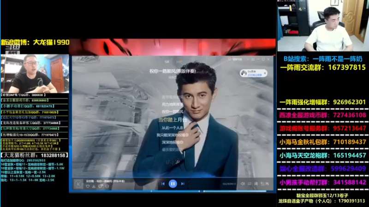Screen dimensions: 369x207
Task: Download the current song
Action: (x=94, y=186)
